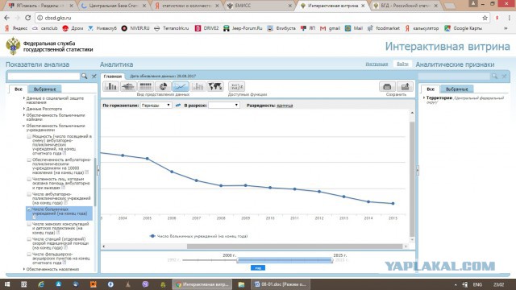The width and height of the screenshot is (516, 290).
Task: Click the left handle of period slider
Action: pos(238,260)
